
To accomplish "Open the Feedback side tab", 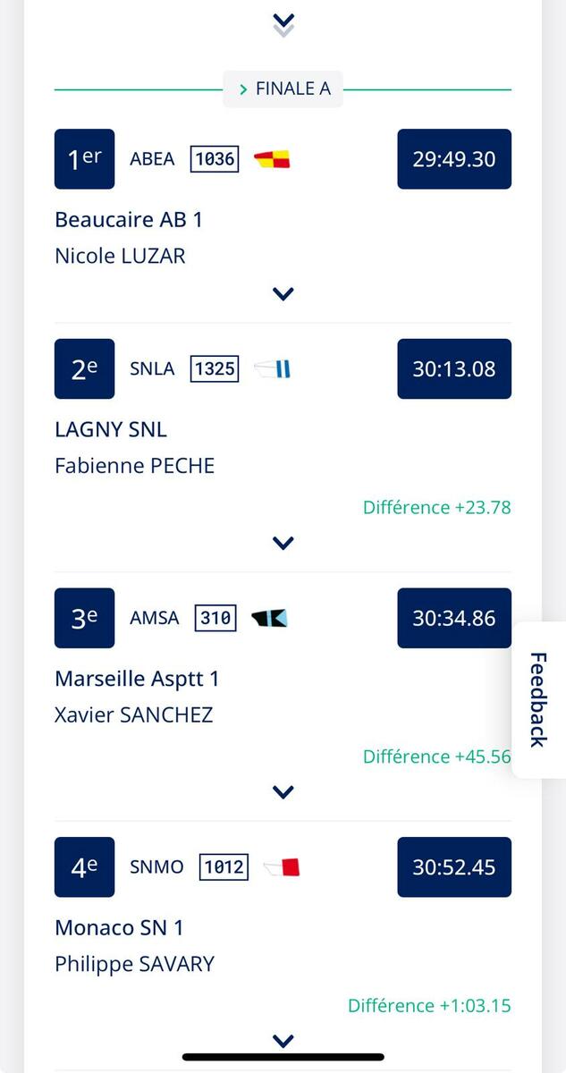I will pos(538,699).
